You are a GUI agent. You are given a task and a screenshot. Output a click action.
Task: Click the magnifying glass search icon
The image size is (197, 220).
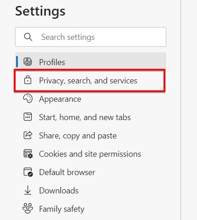[x=28, y=37]
